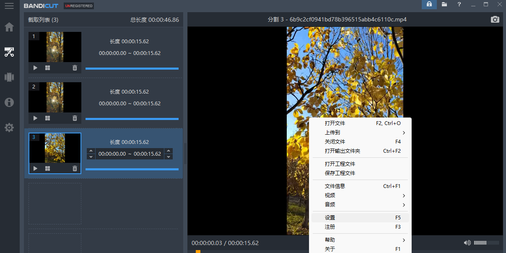Adjust the volume level slider
This screenshot has width=506, height=253.
(486, 243)
